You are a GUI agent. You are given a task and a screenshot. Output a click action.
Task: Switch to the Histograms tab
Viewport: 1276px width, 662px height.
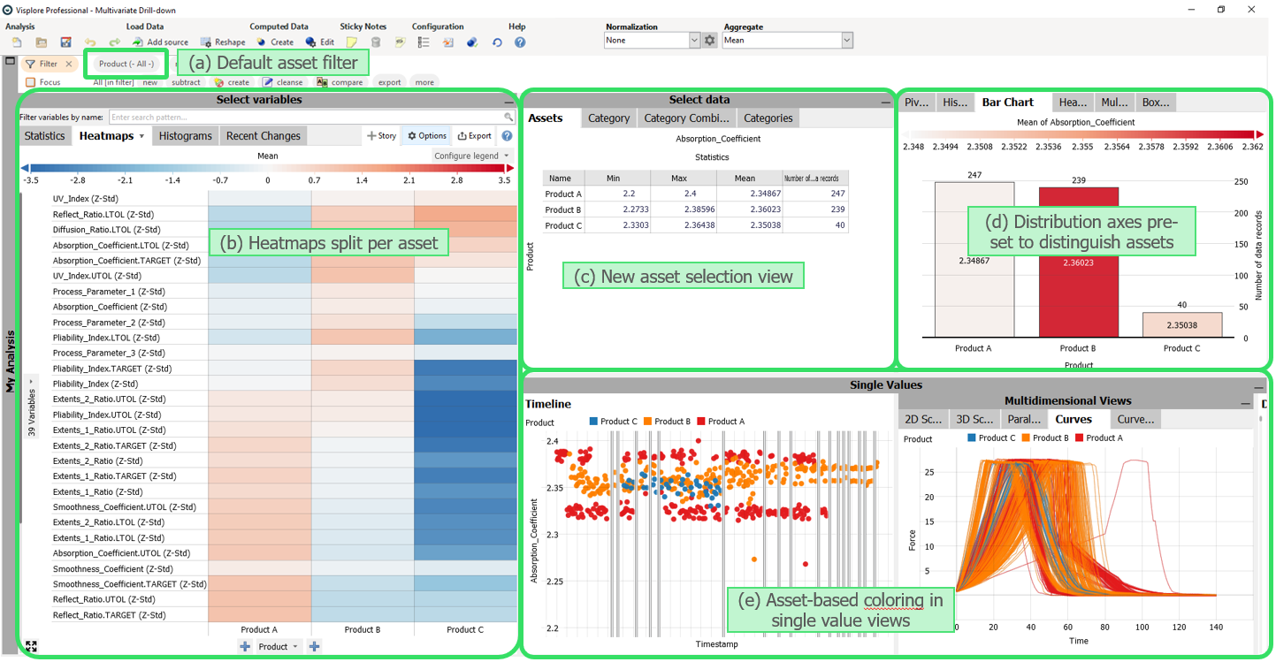(185, 136)
